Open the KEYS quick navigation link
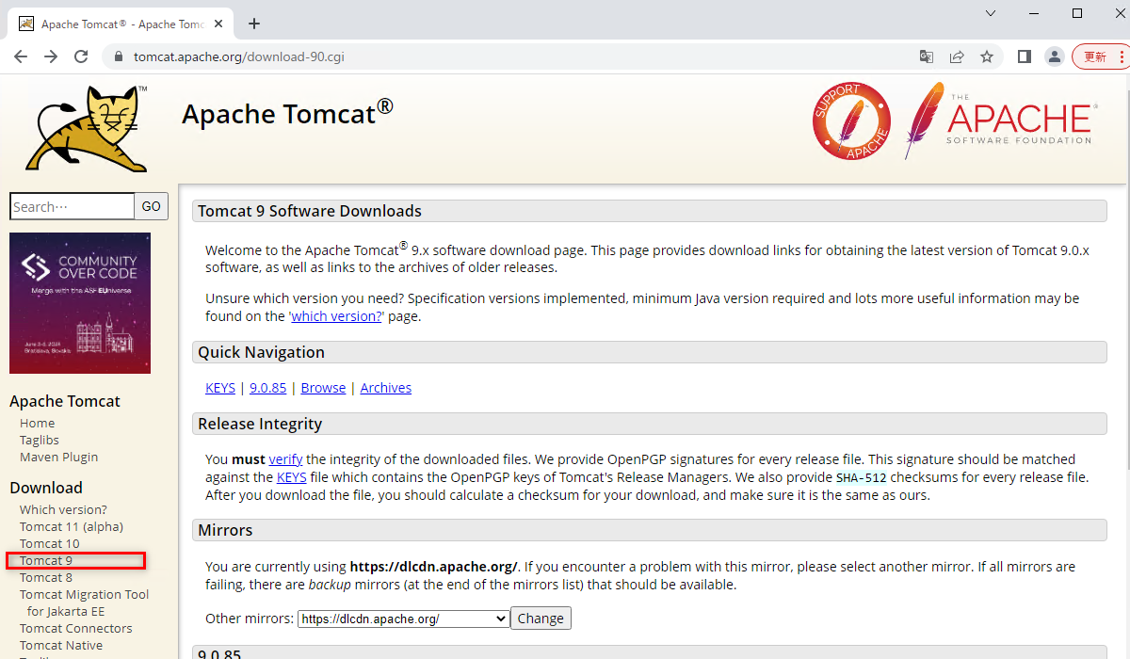Viewport: 1130px width, 659px height. 220,388
